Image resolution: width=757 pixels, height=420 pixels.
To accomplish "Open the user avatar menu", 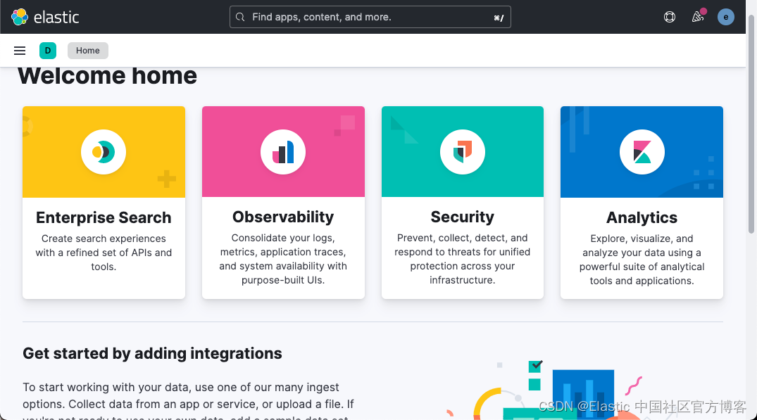I will coord(726,17).
